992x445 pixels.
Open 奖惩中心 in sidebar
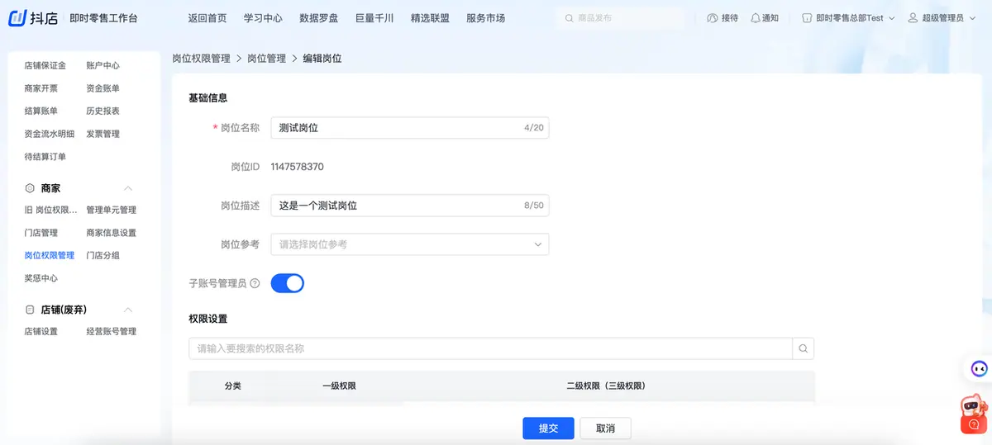[41, 278]
